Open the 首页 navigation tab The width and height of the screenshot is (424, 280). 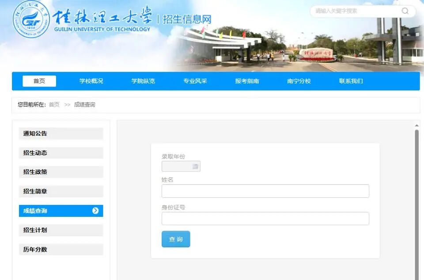point(39,81)
